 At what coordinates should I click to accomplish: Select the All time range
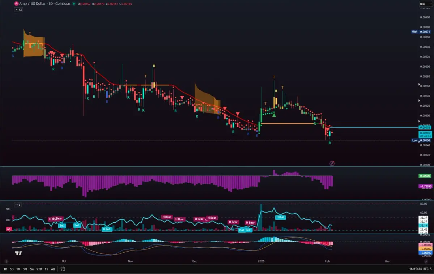53,269
